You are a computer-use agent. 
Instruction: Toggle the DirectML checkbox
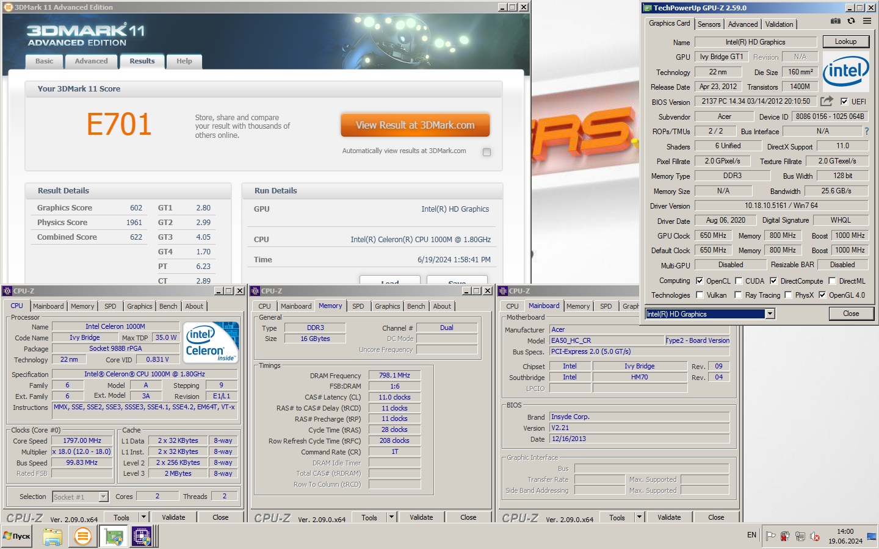(x=832, y=281)
